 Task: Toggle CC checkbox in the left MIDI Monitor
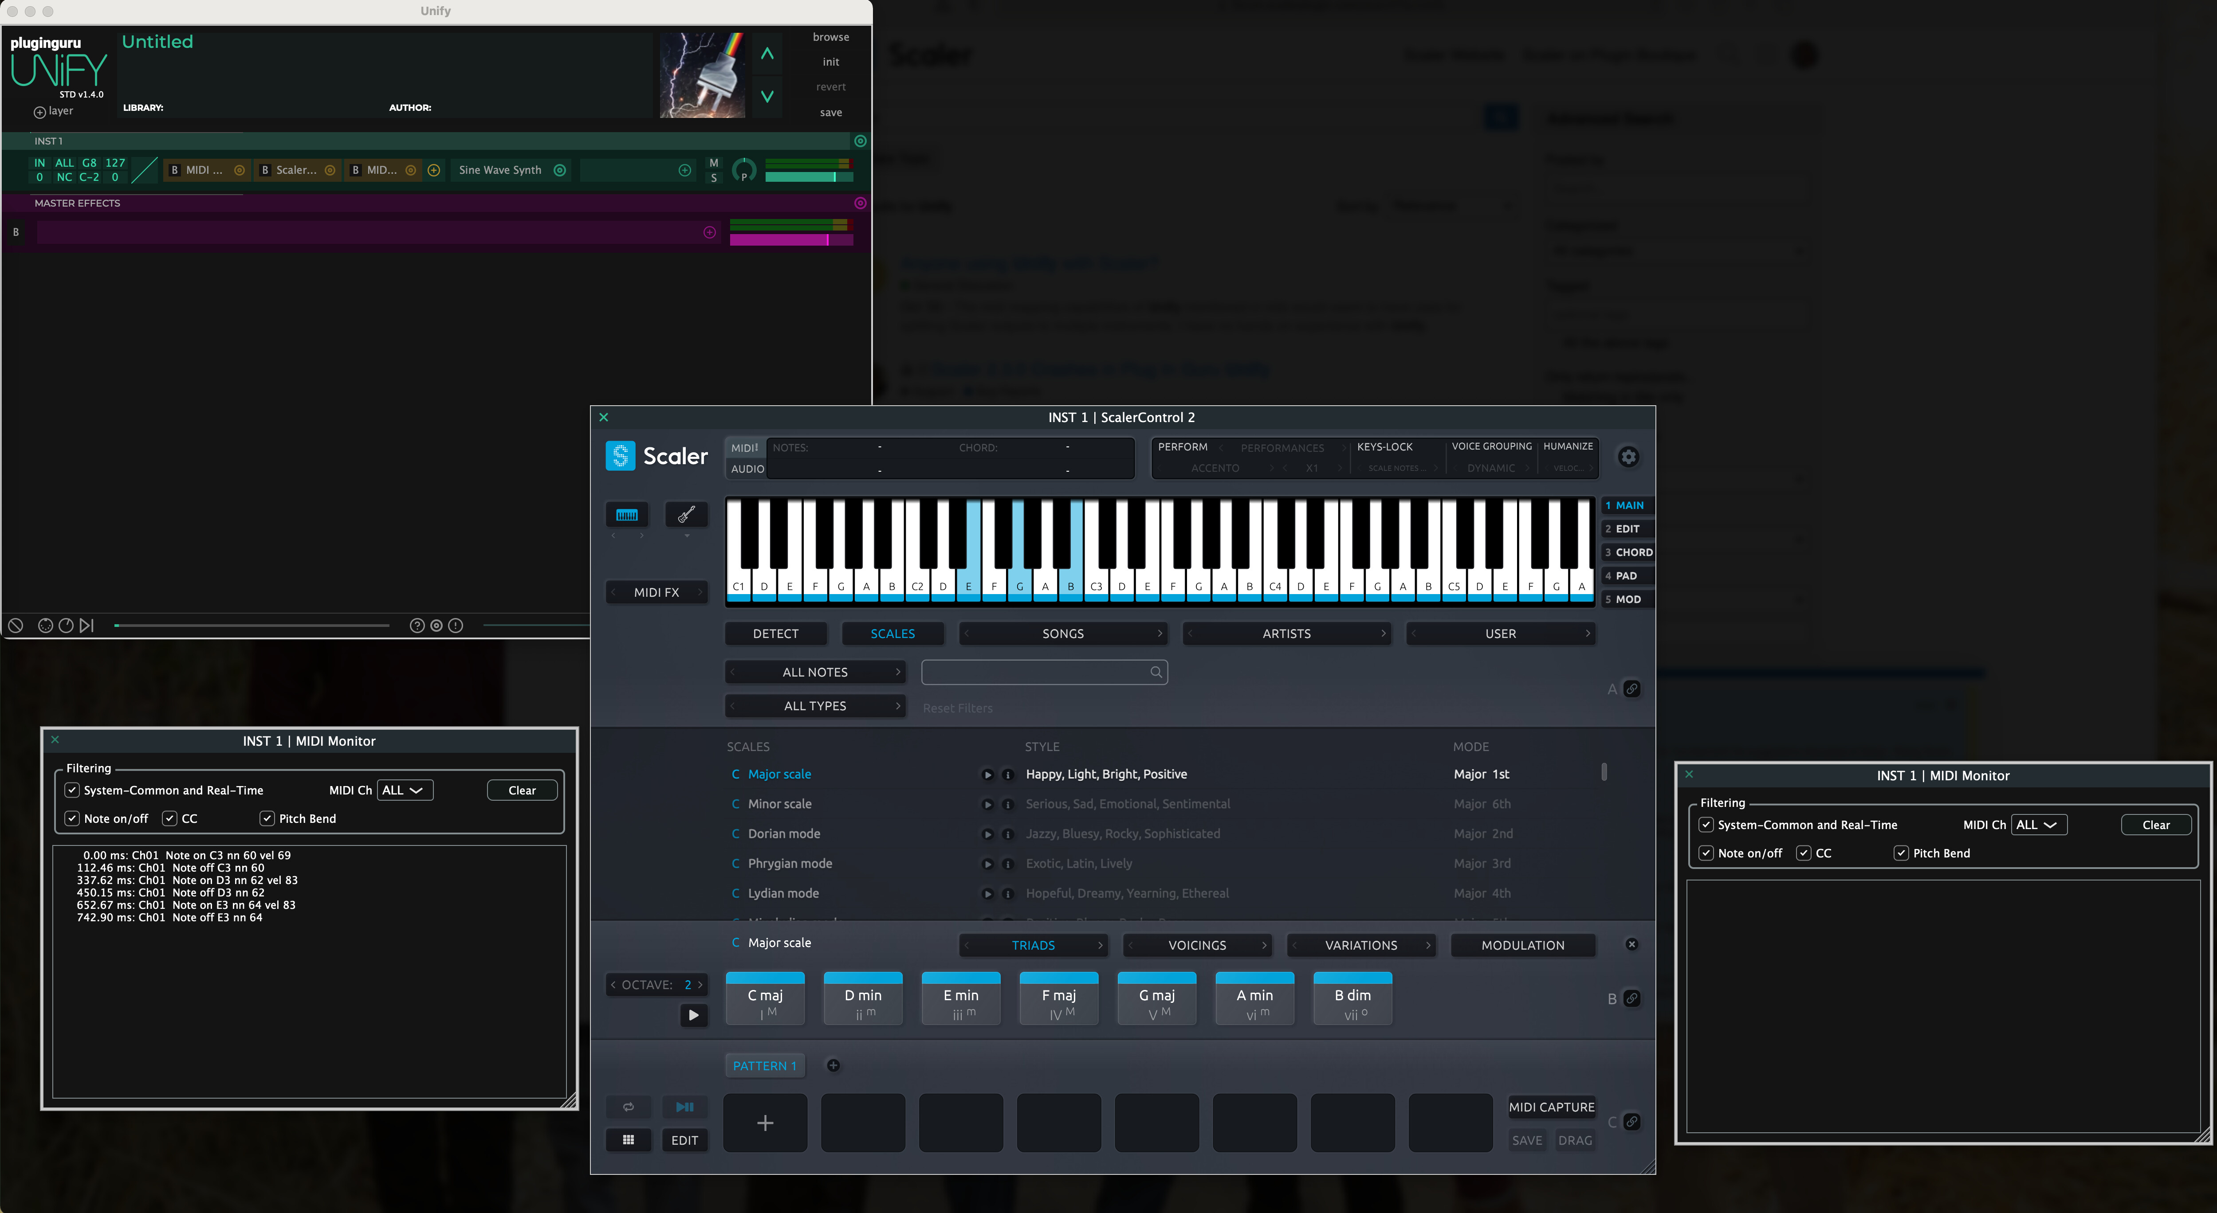tap(169, 818)
